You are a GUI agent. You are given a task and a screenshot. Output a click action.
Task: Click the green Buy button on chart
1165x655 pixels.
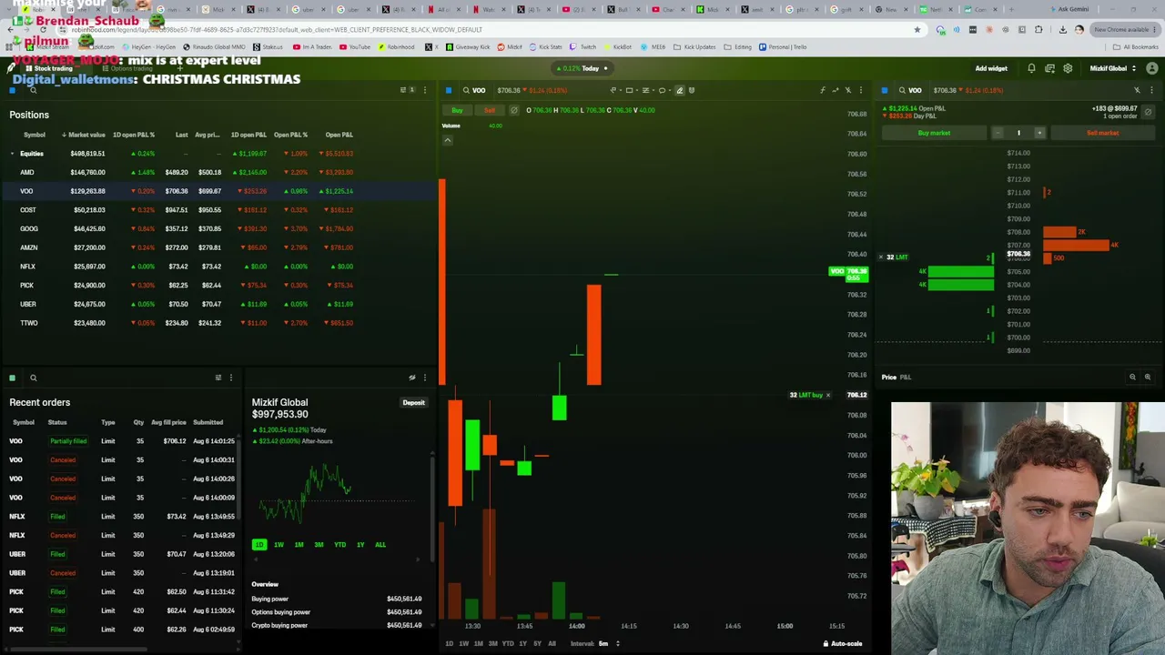457,110
